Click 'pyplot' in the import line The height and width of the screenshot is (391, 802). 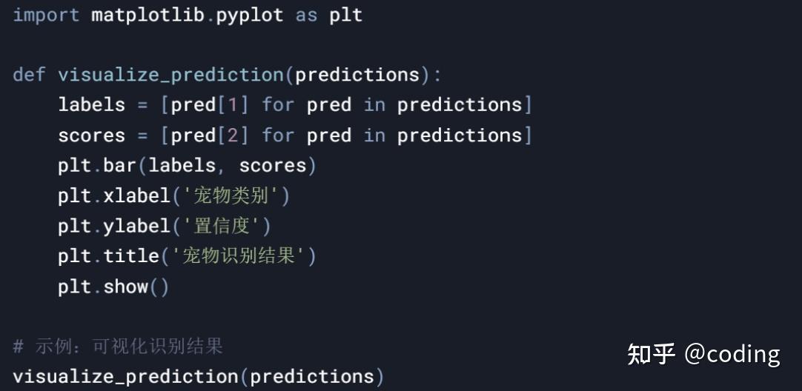250,16
